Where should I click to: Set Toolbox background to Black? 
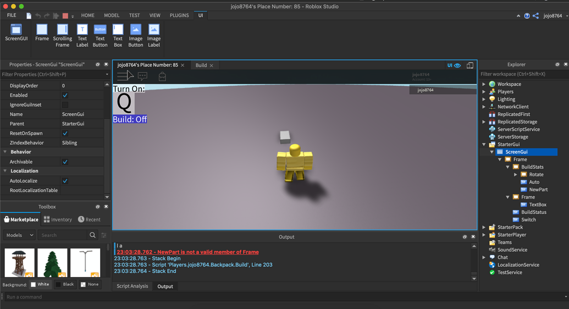point(64,284)
